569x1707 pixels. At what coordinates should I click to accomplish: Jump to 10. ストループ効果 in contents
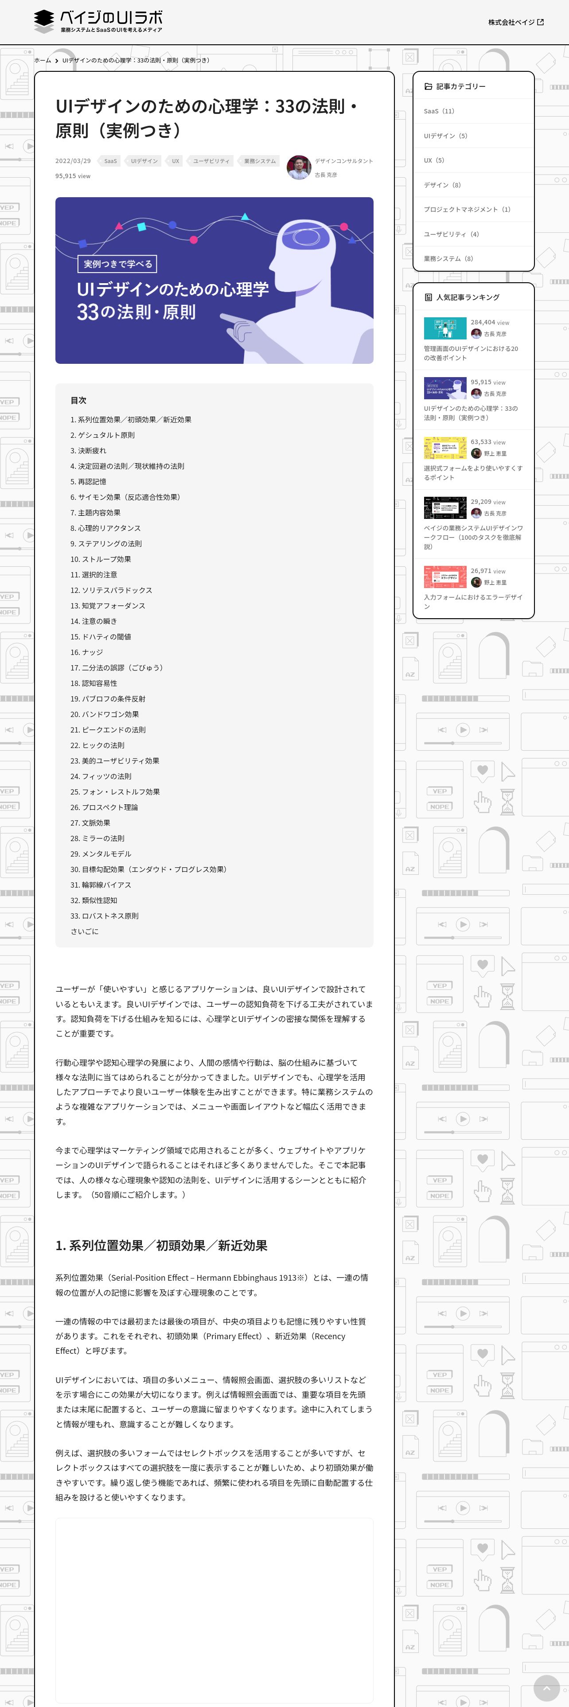tap(101, 559)
